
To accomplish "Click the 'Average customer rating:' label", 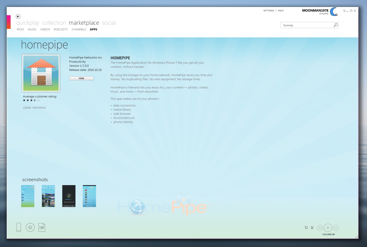I will pos(40,96).
